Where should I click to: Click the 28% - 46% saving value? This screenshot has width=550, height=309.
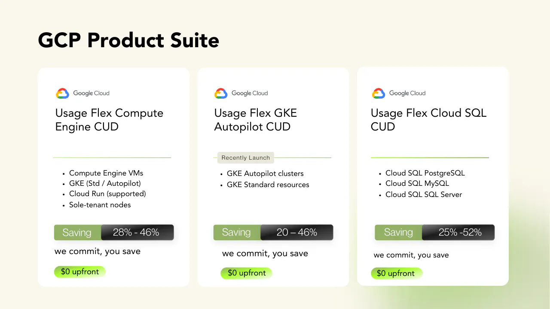137,232
